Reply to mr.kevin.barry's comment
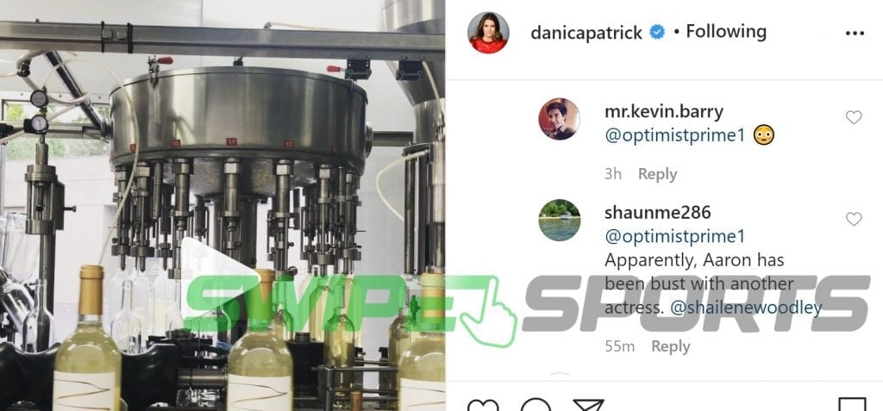Screen dimensions: 883x411 (657, 174)
